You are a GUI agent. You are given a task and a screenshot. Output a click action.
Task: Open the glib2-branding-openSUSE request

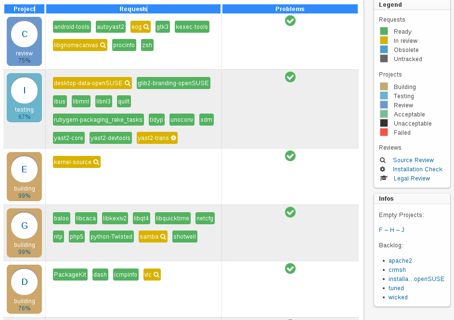(x=173, y=83)
